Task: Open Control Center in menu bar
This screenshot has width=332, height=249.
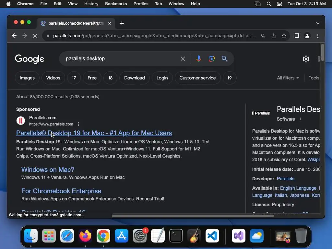Action: [x=279, y=4]
